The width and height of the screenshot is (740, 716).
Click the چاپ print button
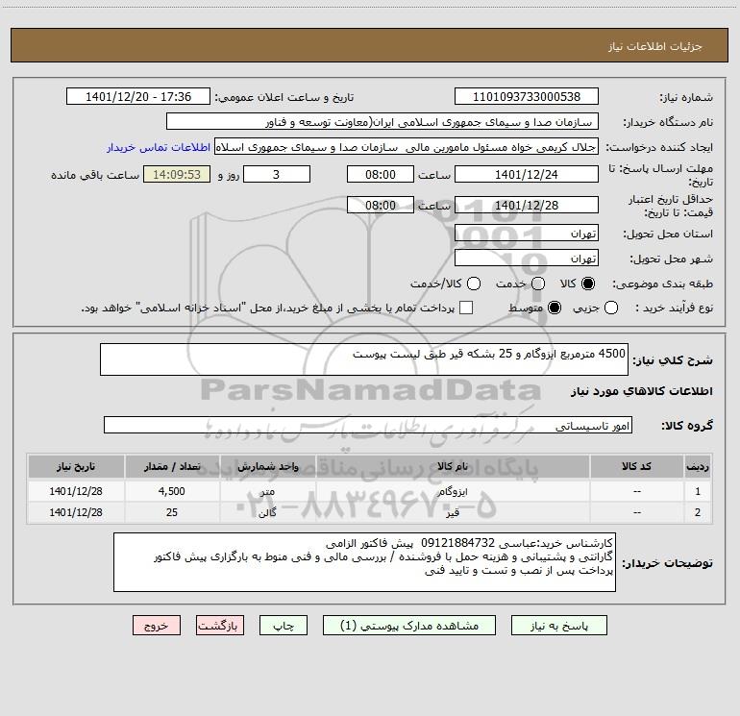(284, 626)
